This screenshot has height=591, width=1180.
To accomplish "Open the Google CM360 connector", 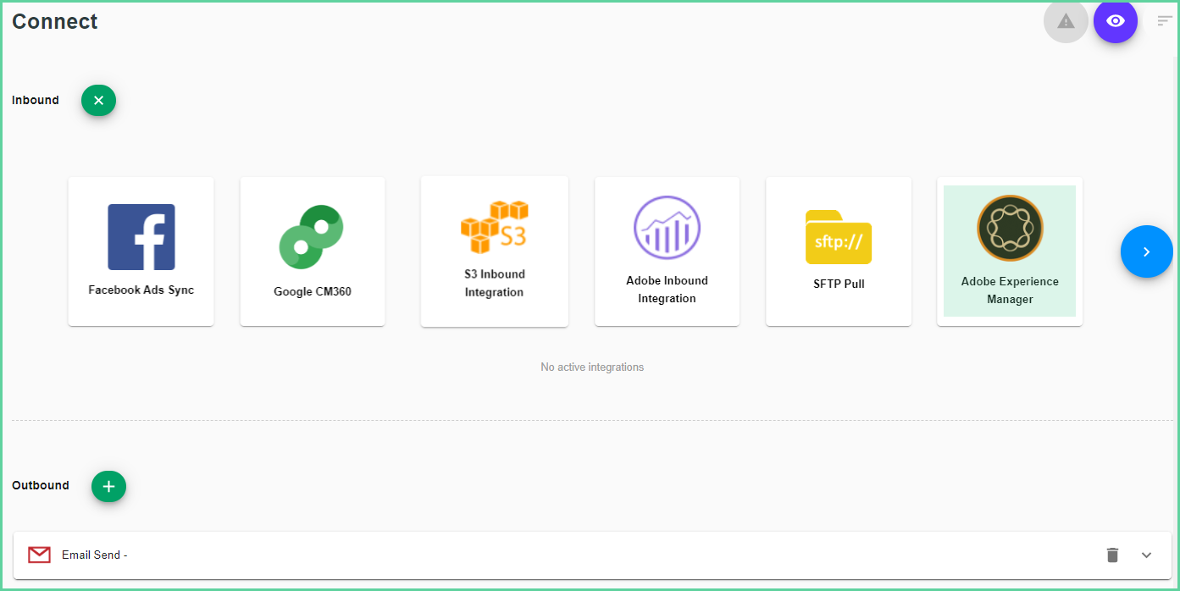I will coord(312,251).
